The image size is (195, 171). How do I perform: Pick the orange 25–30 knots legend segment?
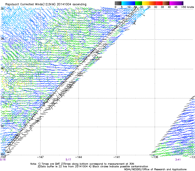(x=152, y=3)
